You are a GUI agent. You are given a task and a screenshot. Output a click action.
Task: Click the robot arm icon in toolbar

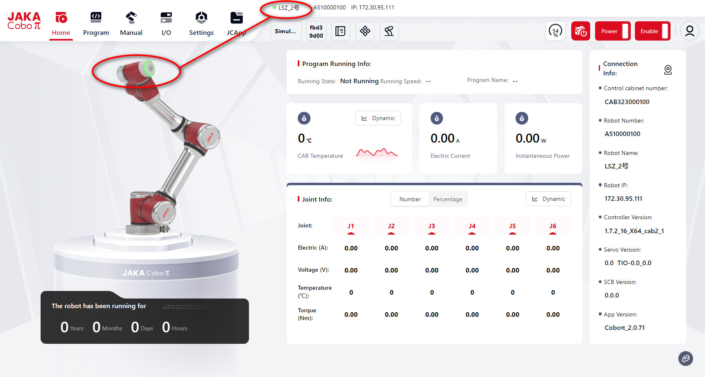pyautogui.click(x=389, y=31)
